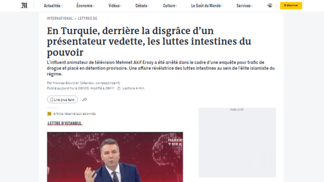Viewport: 324px width, 182px height.
Task: Click the account login icon
Action: point(270,6)
